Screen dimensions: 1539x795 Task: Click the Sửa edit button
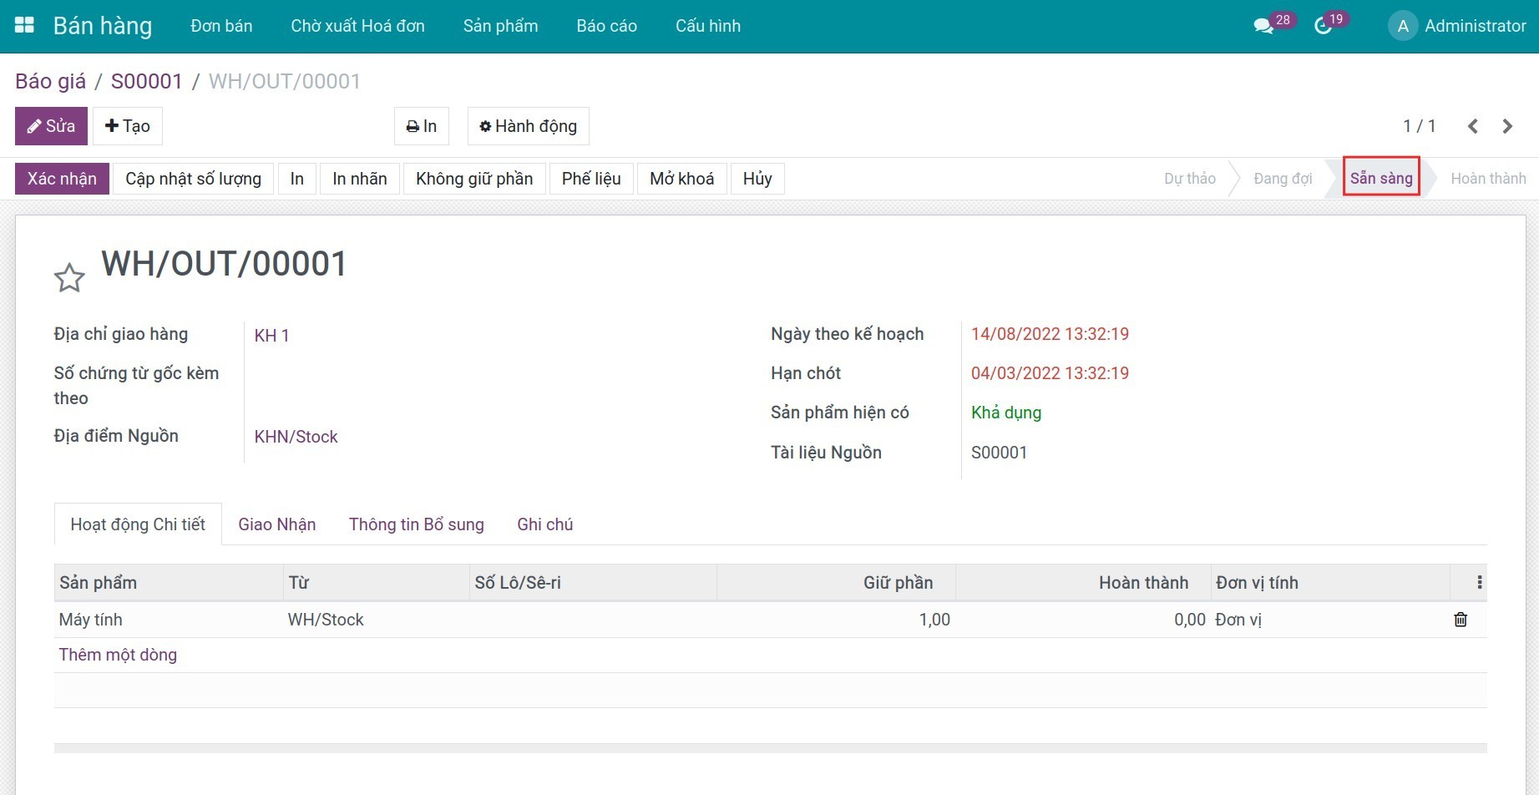click(x=51, y=126)
